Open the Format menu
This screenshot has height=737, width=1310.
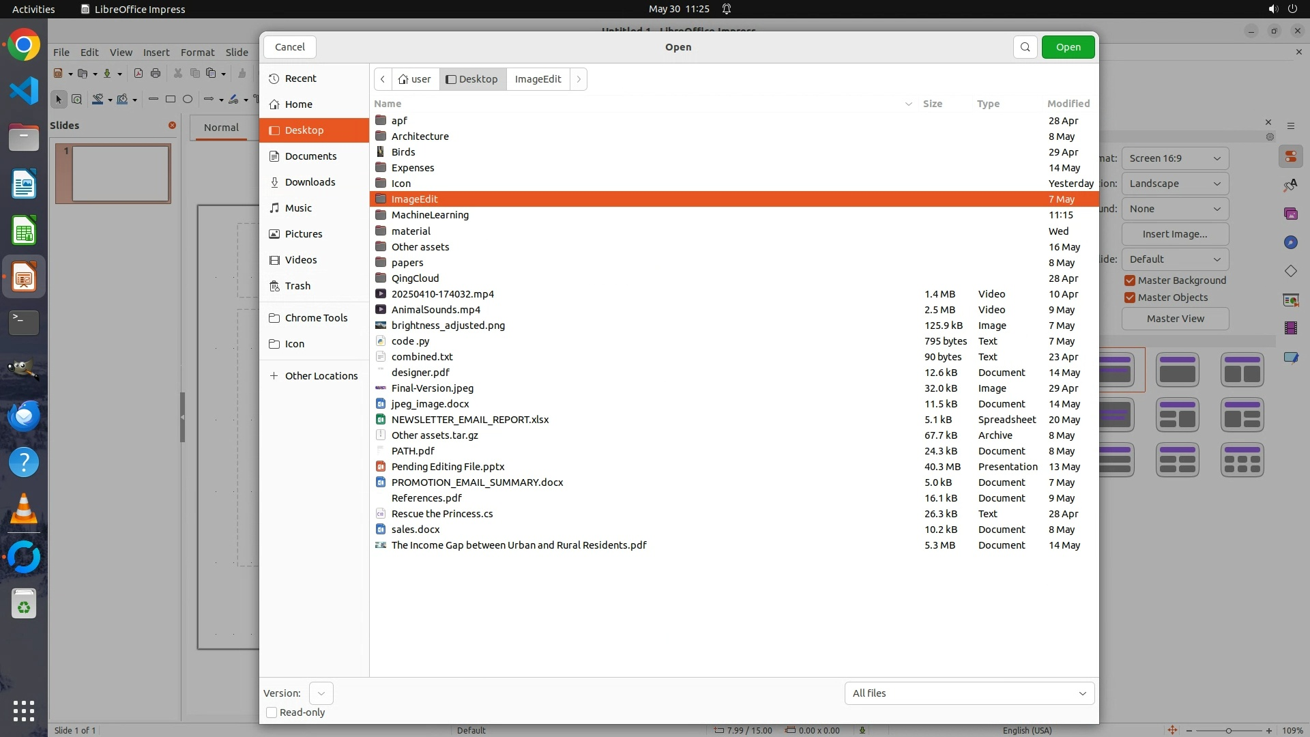pos(197,53)
